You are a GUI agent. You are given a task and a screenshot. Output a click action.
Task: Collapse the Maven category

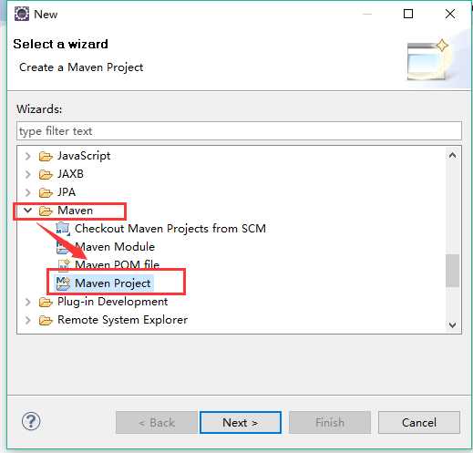click(27, 211)
